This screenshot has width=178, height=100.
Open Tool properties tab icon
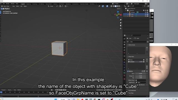tap(124, 39)
